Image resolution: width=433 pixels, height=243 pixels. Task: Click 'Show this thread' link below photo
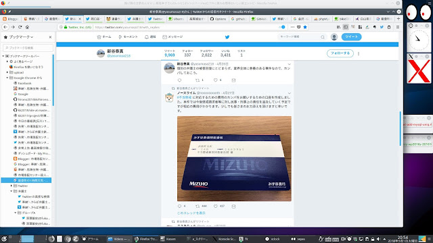(191, 213)
